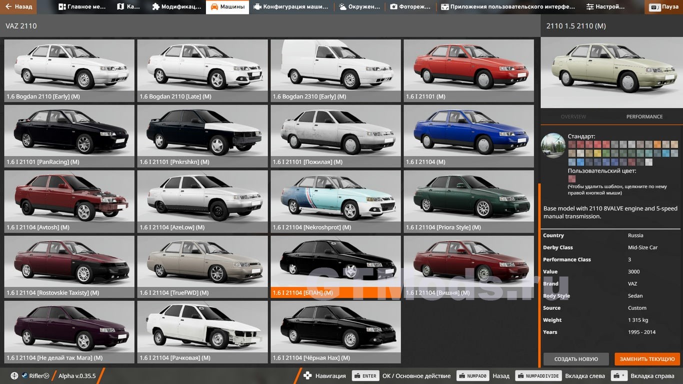This screenshot has width=683, height=384.
Task: Click the Value field showing 3000
Action: [x=633, y=271]
